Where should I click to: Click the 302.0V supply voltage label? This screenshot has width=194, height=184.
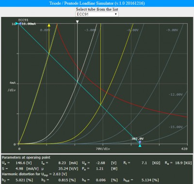(x=138, y=139)
